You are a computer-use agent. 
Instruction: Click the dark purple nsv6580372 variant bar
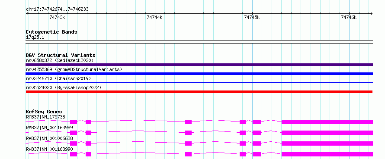199,65
